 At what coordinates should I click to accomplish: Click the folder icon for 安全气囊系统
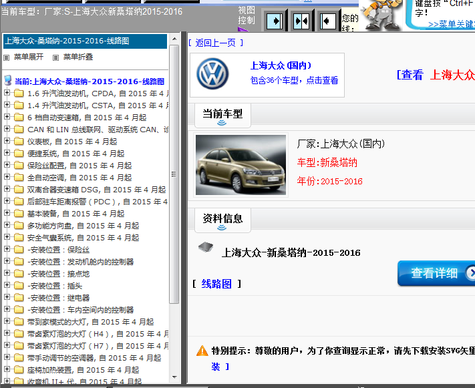click(x=19, y=238)
